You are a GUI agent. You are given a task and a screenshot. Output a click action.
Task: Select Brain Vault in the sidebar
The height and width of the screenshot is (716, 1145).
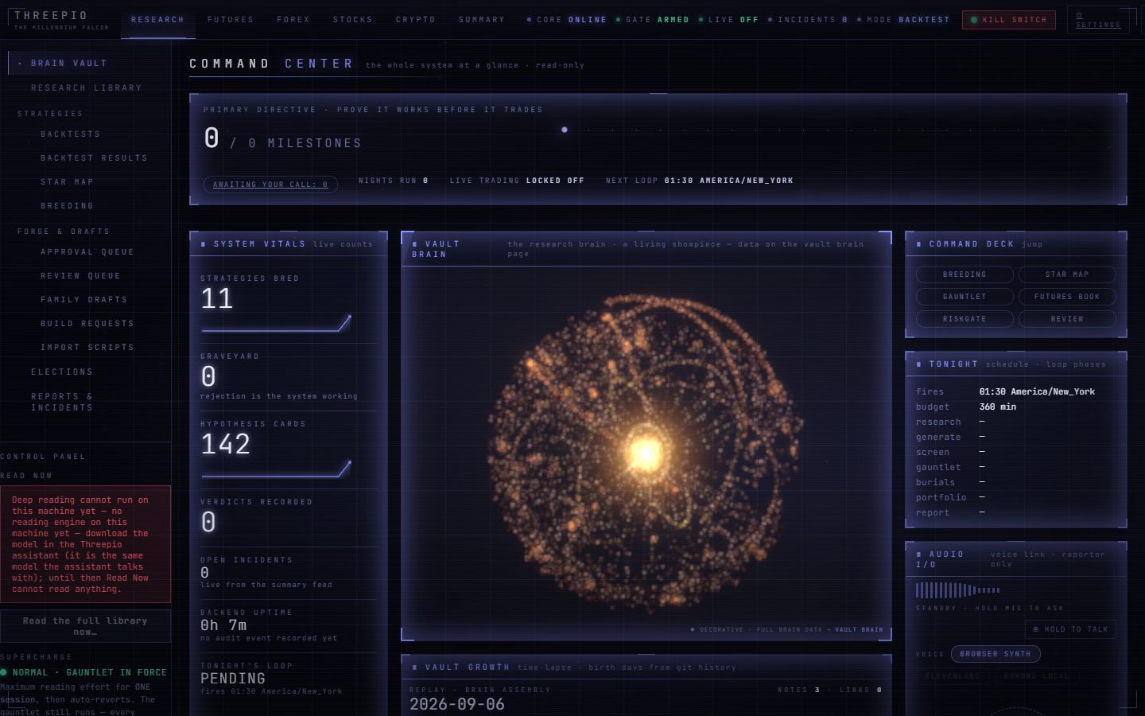87,63
